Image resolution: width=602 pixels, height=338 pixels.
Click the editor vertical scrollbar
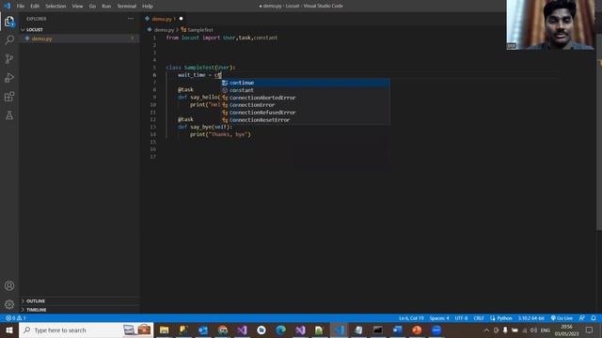(599, 131)
